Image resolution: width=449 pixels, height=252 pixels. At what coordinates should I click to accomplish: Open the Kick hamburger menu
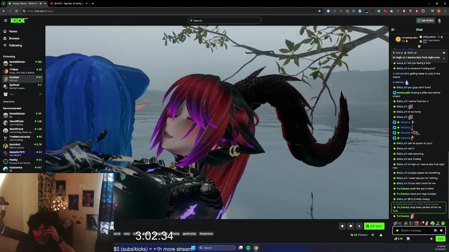[6, 21]
